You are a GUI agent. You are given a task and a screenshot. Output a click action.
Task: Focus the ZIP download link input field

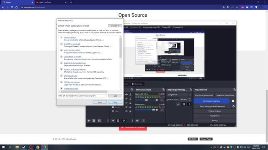click(x=82, y=96)
